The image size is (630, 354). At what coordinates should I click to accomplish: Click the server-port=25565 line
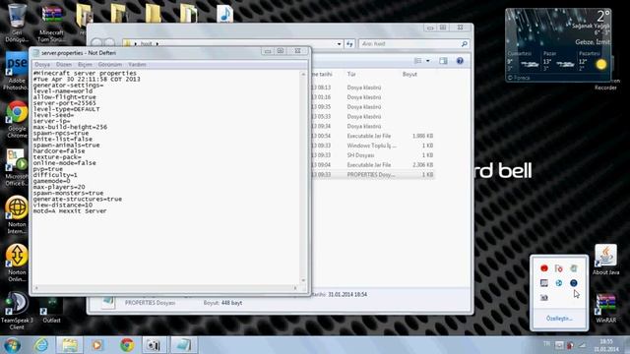point(64,103)
